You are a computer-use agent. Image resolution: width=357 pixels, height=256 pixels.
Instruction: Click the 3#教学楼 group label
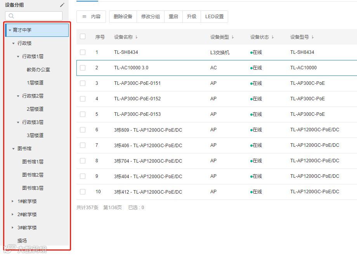tap(27, 228)
